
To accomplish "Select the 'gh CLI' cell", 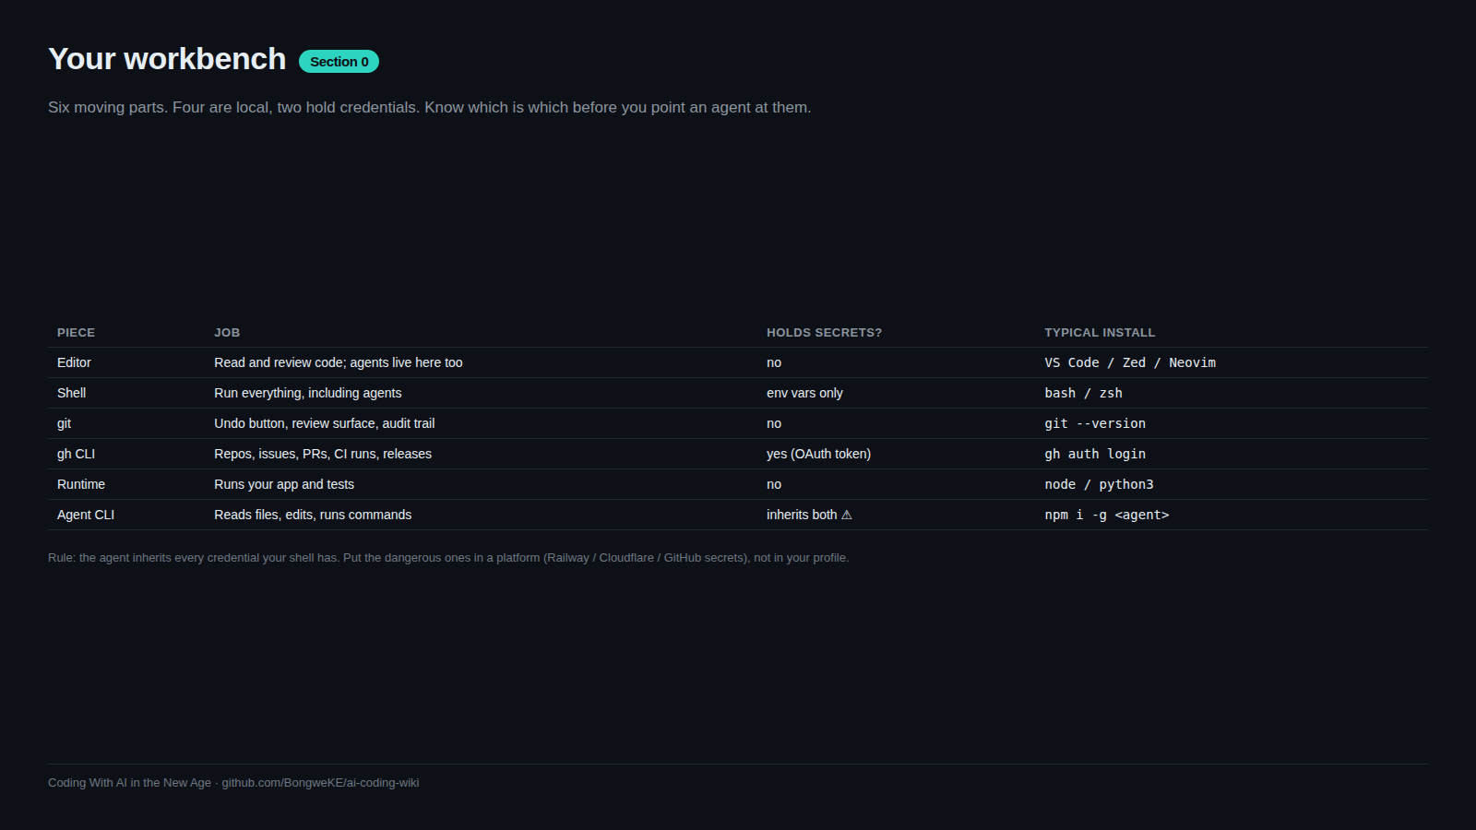I will [76, 454].
